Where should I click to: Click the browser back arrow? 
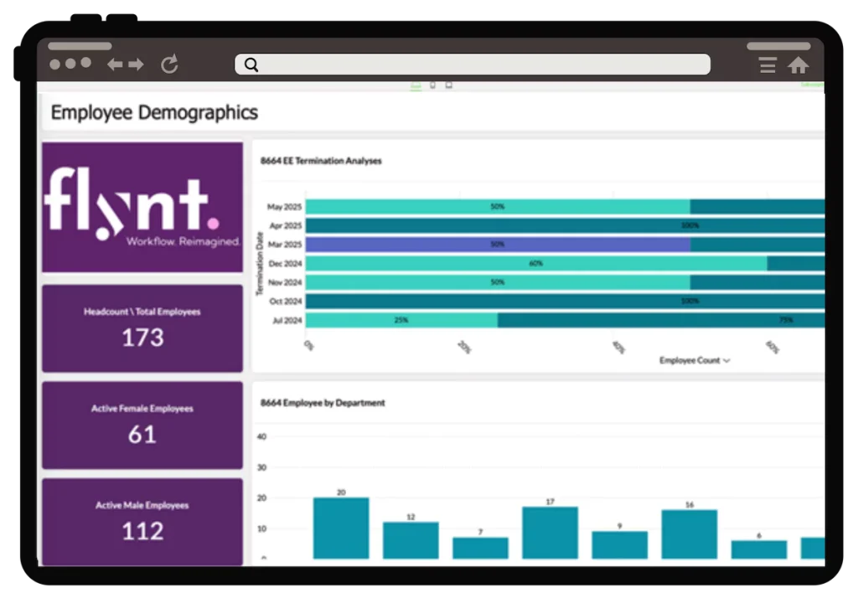pyautogui.click(x=115, y=64)
